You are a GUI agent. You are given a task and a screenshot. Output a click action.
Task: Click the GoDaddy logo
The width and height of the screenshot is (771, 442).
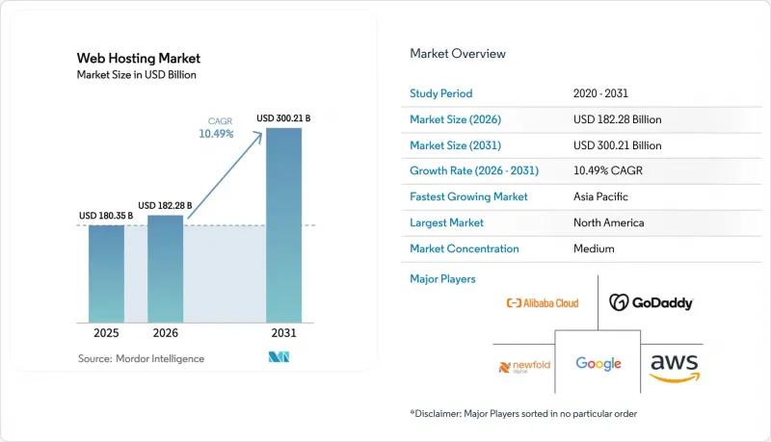651,302
